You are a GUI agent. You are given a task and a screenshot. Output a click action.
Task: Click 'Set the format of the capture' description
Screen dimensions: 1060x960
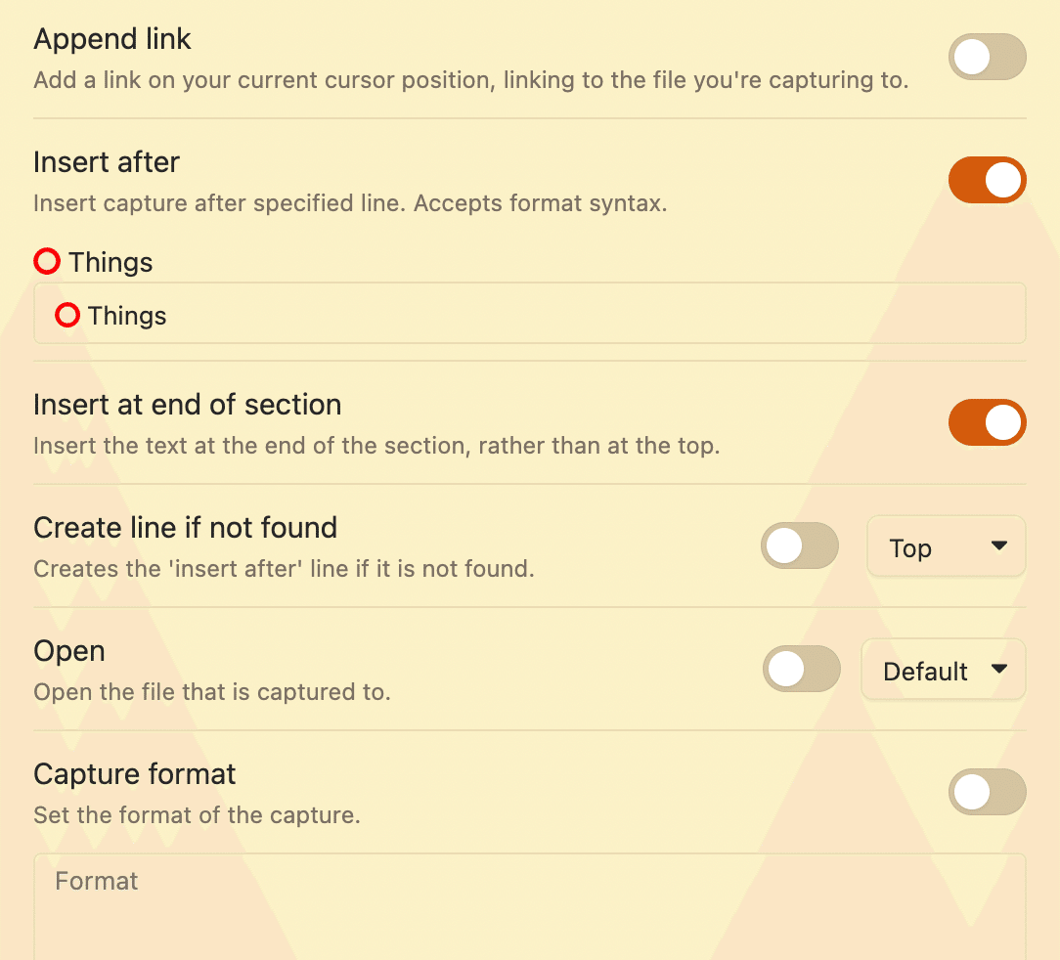pos(197,814)
